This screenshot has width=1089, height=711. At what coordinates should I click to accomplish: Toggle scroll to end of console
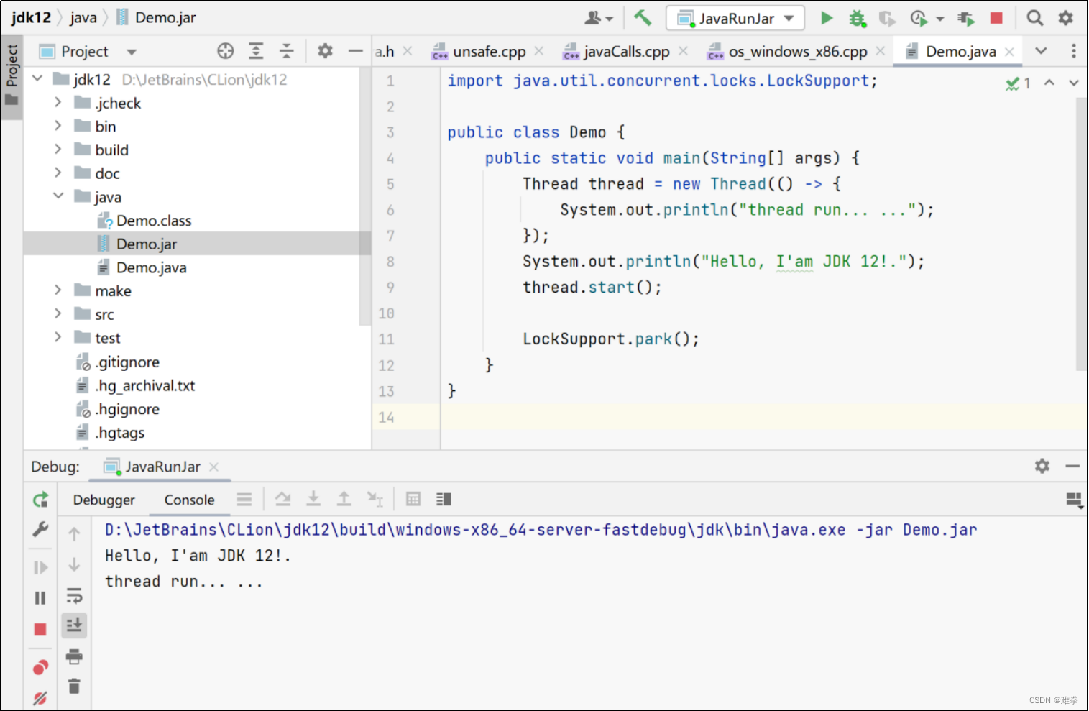74,625
